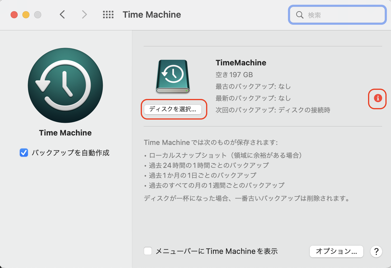This screenshot has height=268, width=391.
Task: Minimize the window with the yellow button
Action: [26, 15]
